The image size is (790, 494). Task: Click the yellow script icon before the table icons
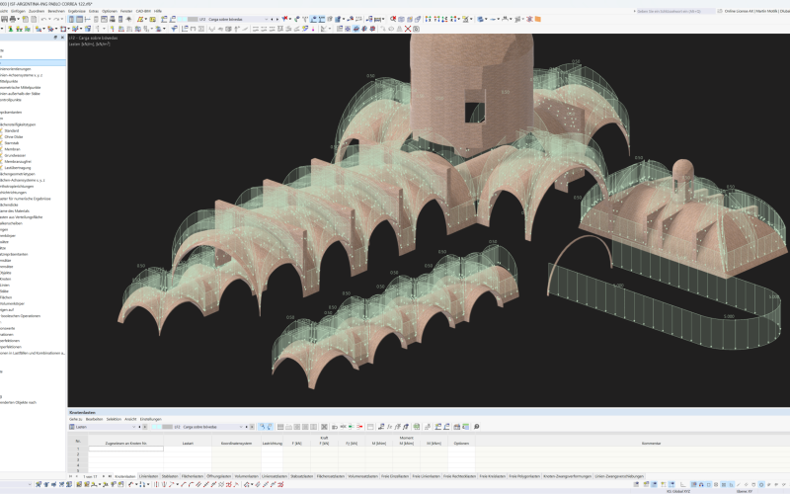pyautogui.click(x=140, y=19)
